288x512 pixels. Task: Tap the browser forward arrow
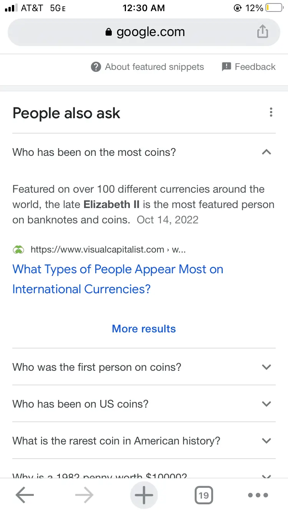(84, 495)
